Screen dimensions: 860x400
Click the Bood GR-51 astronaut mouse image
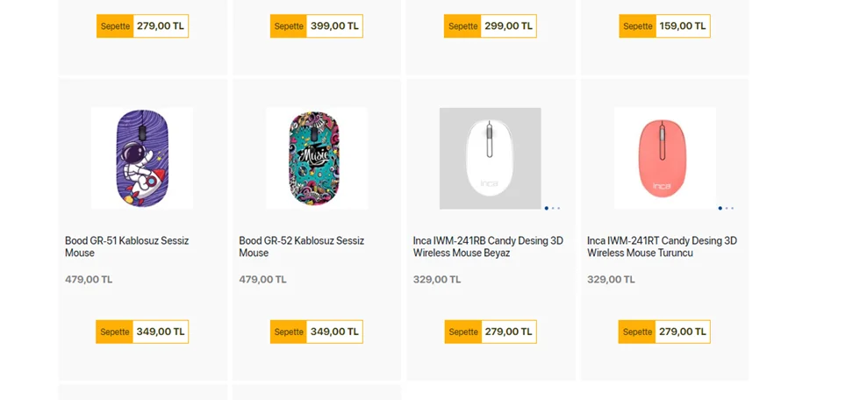(x=142, y=158)
